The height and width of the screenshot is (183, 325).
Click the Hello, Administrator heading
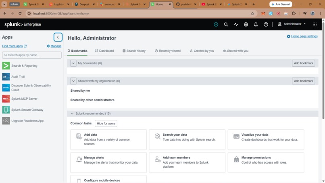tap(92, 38)
